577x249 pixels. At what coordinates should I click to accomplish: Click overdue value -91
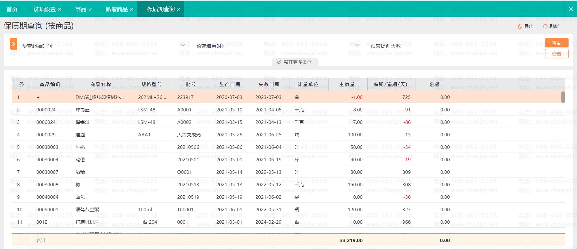tap(407, 110)
